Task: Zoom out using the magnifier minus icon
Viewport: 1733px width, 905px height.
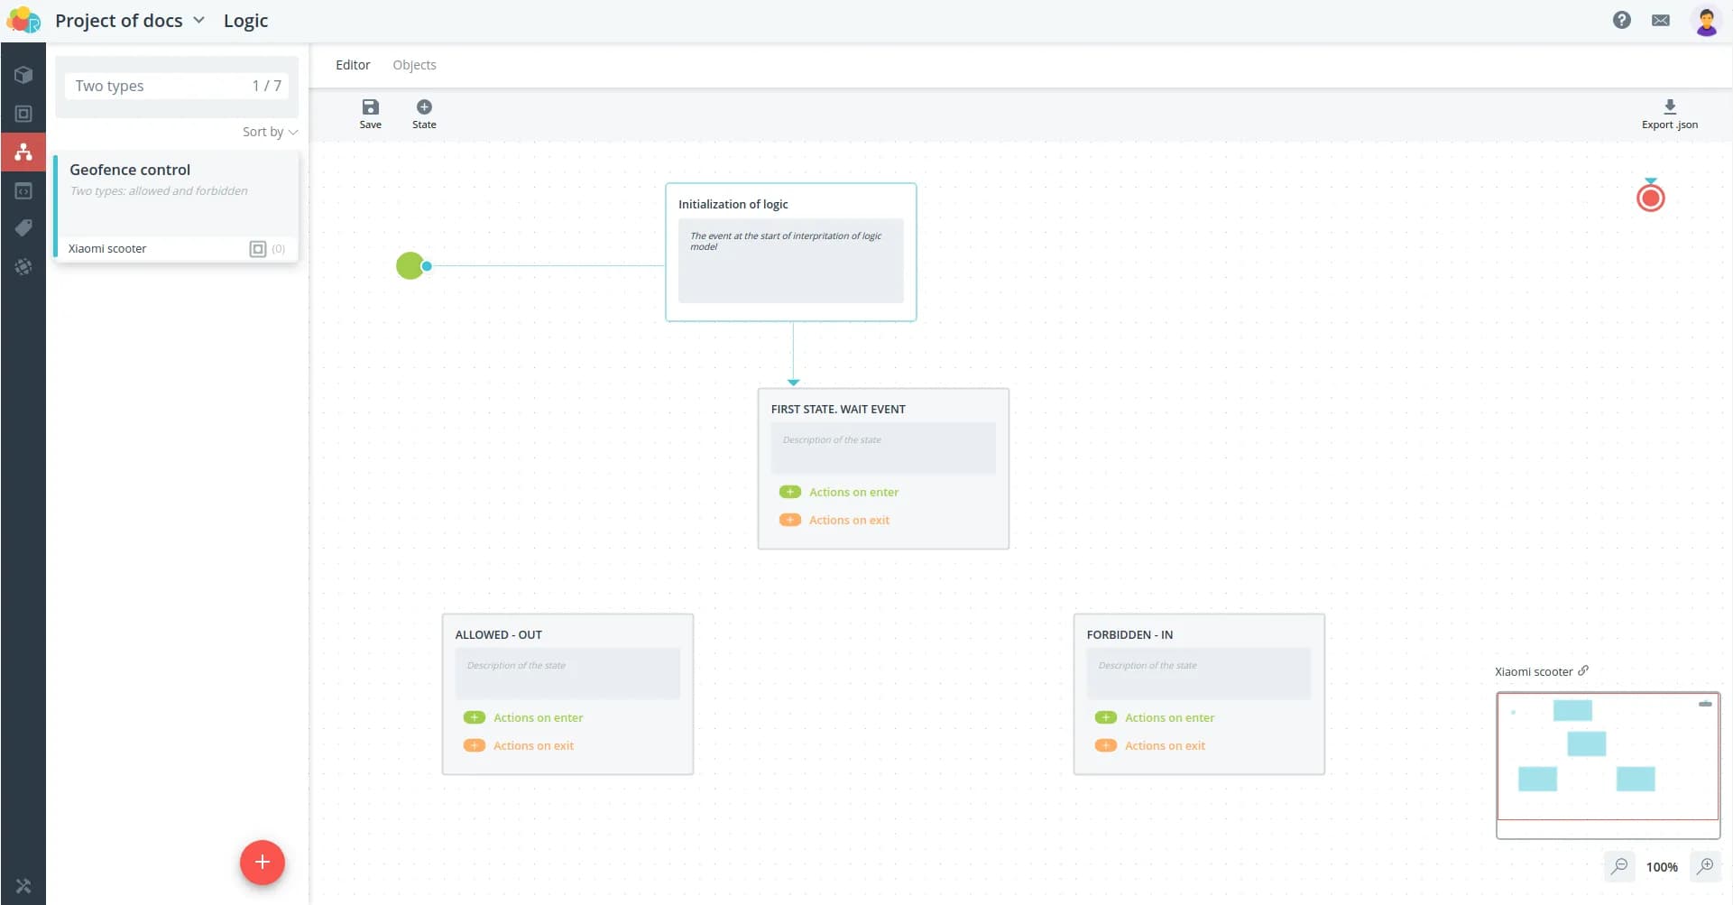Action: point(1619,866)
